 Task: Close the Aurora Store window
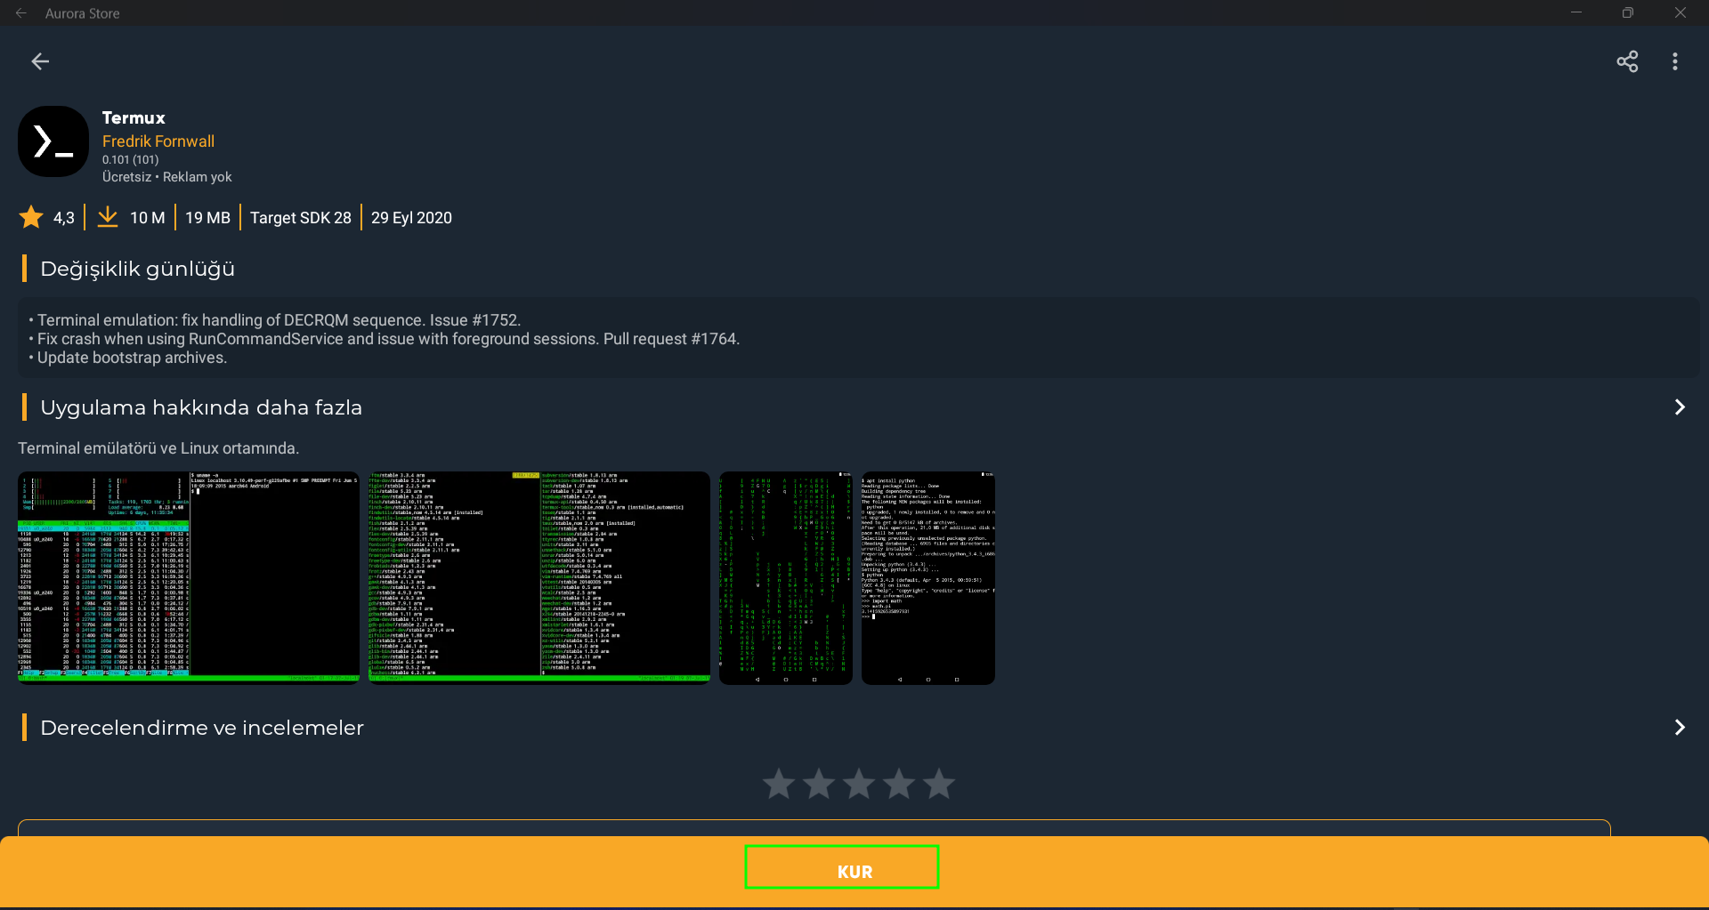(x=1681, y=12)
